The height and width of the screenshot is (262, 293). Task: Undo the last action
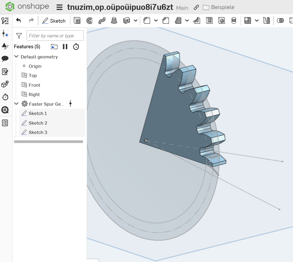point(18,20)
